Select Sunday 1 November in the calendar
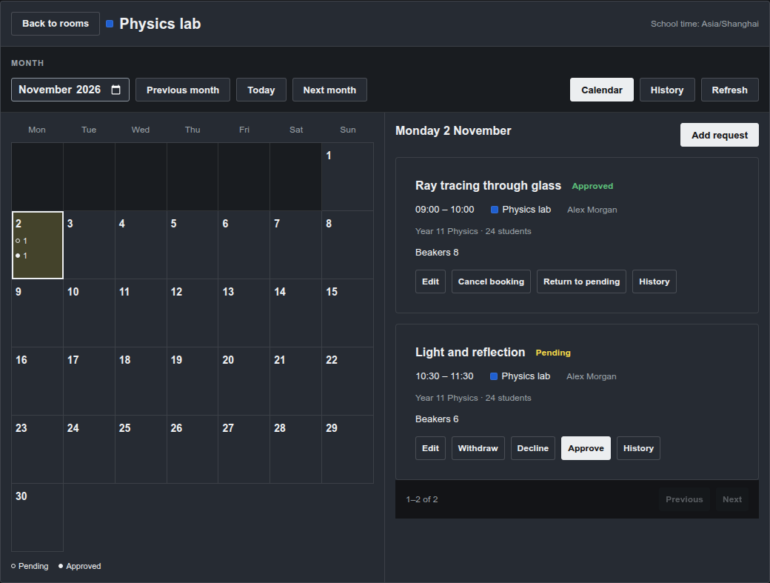Screen dimensions: 770x583 point(348,177)
